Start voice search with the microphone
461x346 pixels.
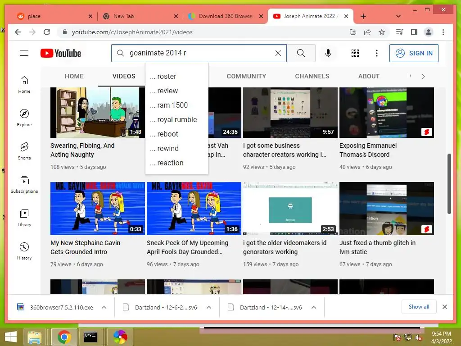tap(328, 53)
